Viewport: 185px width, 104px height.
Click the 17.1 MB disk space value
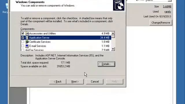point(65,63)
